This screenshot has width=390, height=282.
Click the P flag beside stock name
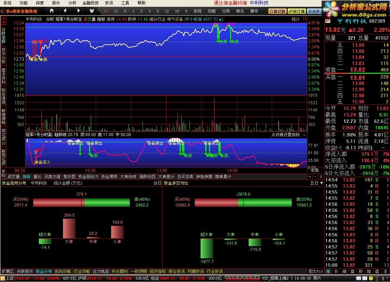pyautogui.click(x=328, y=21)
